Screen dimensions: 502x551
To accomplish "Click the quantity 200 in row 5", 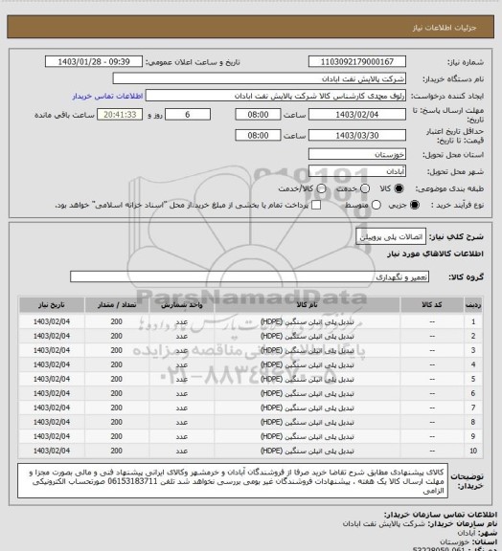I will click(117, 379).
